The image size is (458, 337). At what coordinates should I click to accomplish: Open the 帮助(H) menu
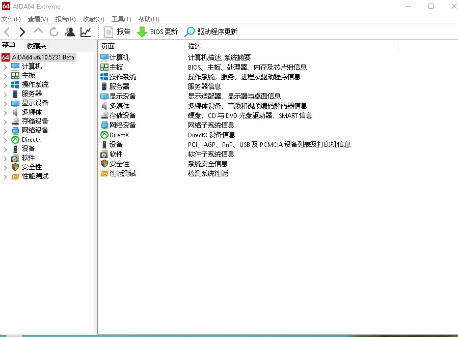tap(149, 19)
